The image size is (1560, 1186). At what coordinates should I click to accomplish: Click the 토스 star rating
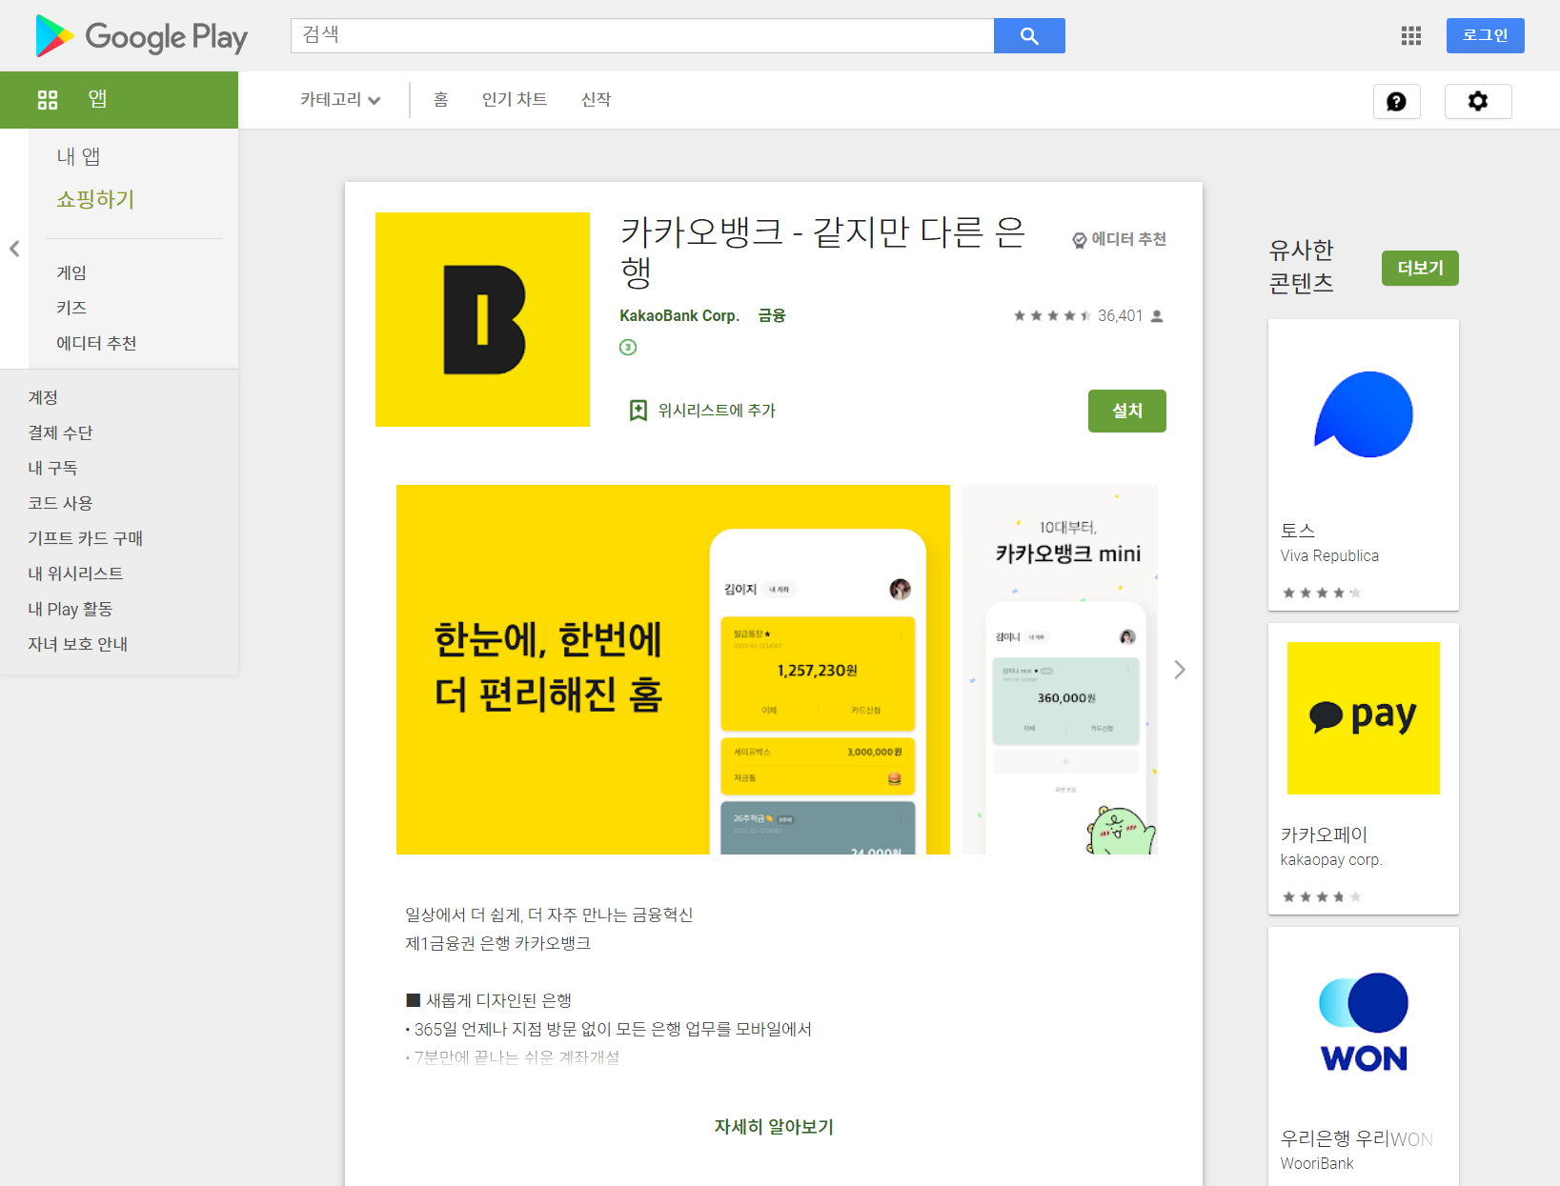[1322, 593]
